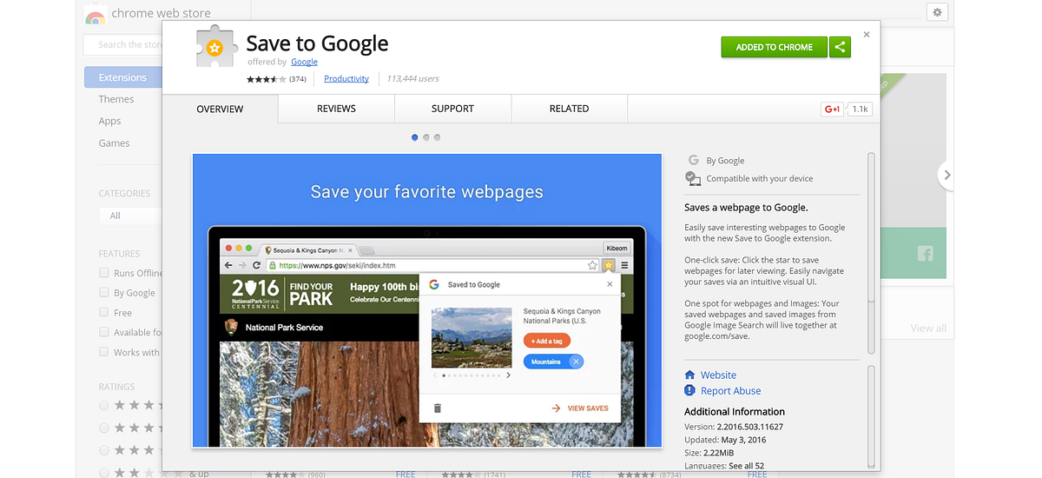Click the Search the store field
1042x478 pixels.
123,44
